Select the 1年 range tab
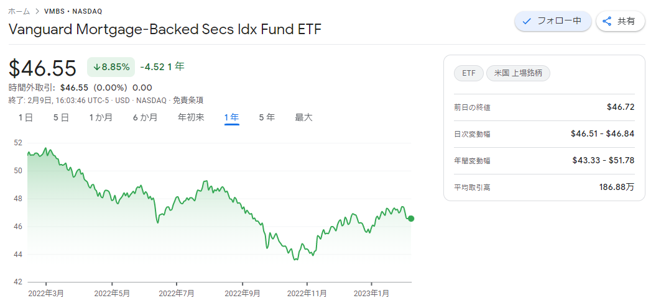Viewport: 661px width, 303px height. pyautogui.click(x=232, y=117)
